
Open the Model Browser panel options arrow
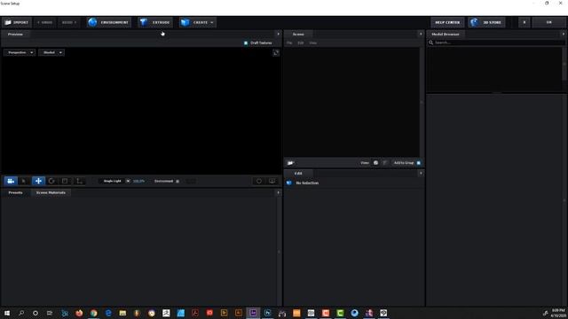pos(564,34)
